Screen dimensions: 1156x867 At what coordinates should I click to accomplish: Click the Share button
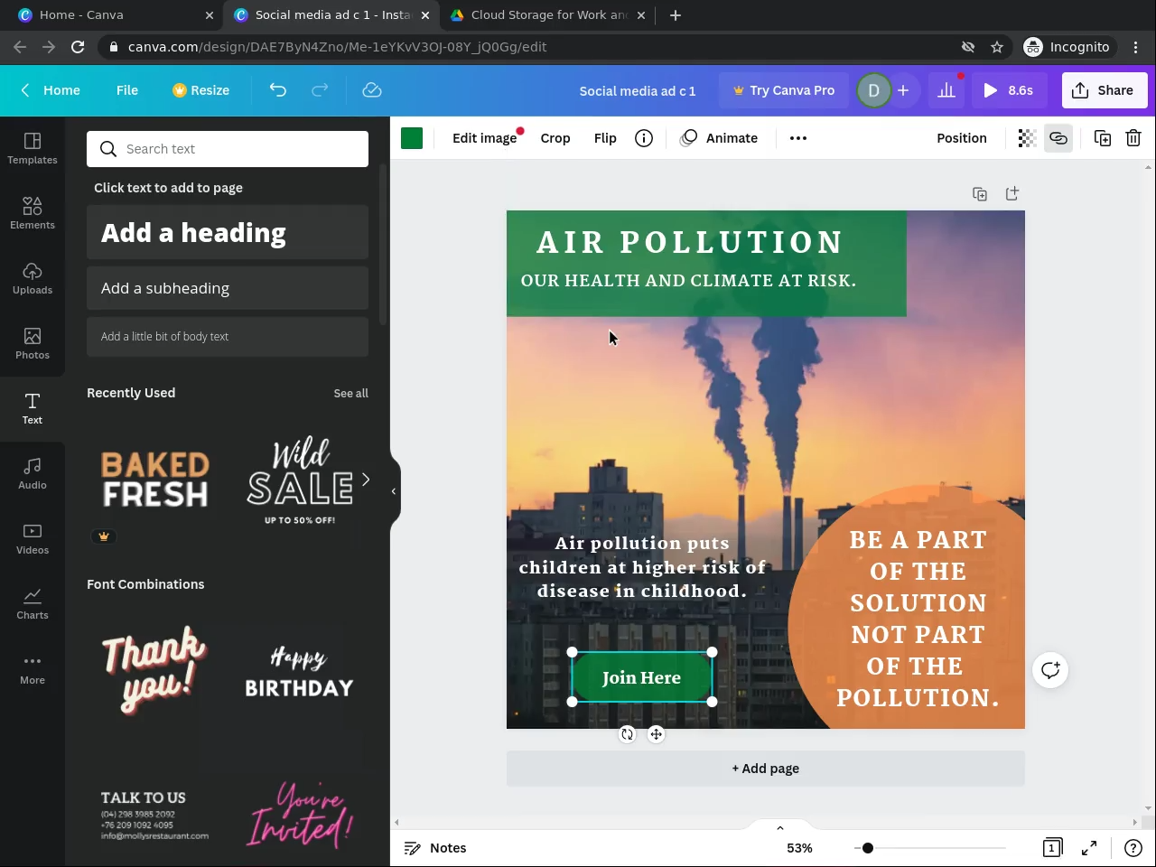[x=1105, y=90]
